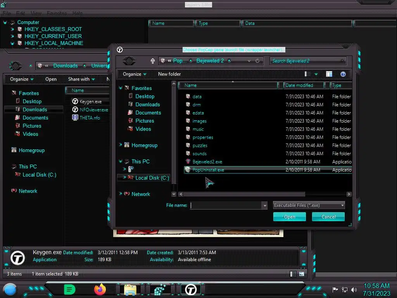Click Downloads breadcrumb in Explorer address bar
The height and width of the screenshot is (298, 397).
coord(65,66)
